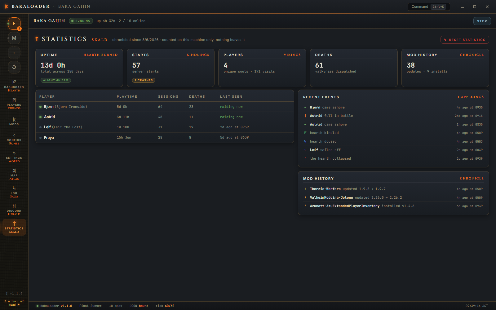Click the Leif sailed off arrow icon
496x310 pixels.
tap(305, 150)
